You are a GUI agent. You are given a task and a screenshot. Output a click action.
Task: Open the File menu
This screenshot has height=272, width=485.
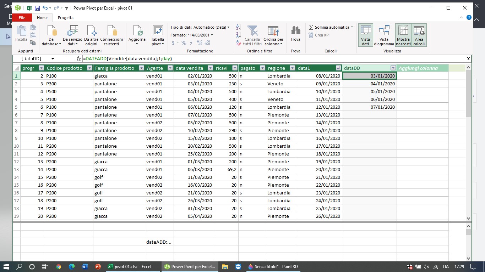click(22, 18)
